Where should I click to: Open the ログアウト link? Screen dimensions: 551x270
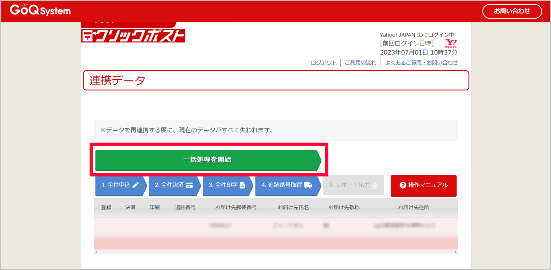(323, 62)
